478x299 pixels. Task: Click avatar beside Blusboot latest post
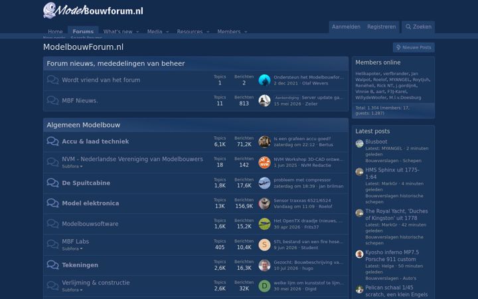coord(359,144)
